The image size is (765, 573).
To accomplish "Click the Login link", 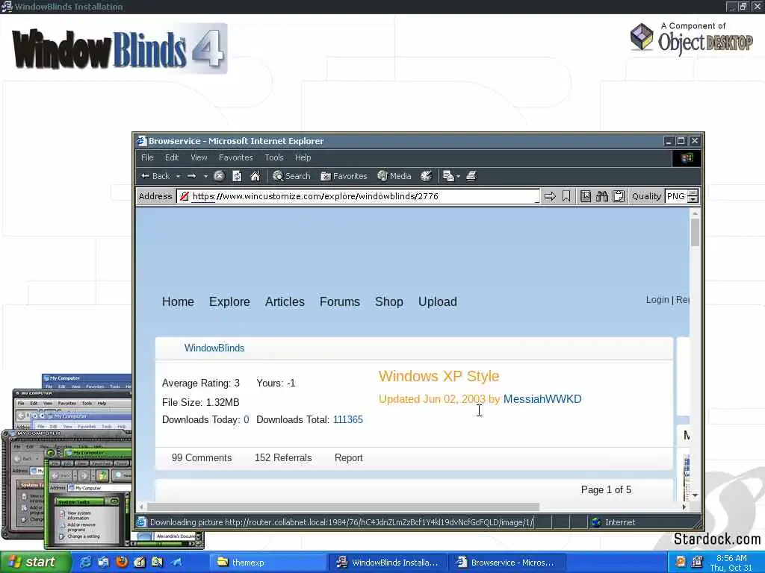I will 657,300.
